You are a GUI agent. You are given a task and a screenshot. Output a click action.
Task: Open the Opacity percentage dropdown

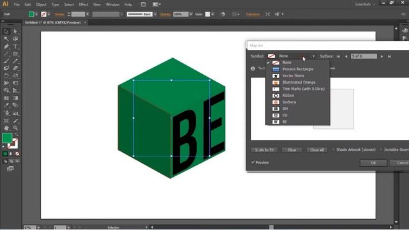191,14
